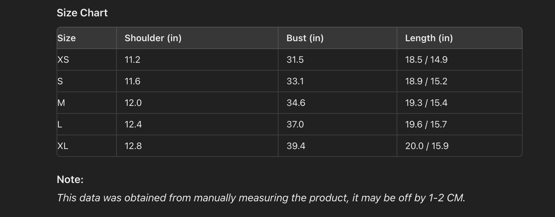Screen dimensions: 555x217
Task: Click the M size row label
Action: point(61,103)
